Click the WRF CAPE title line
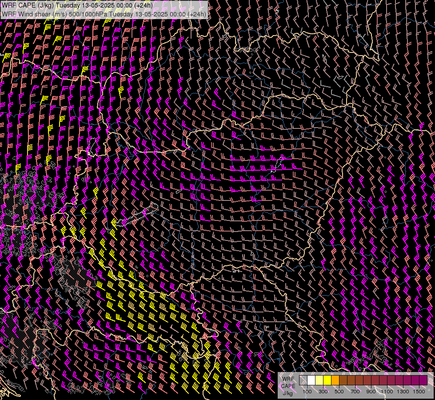Image resolution: width=435 pixels, height=400 pixels. point(77,5)
